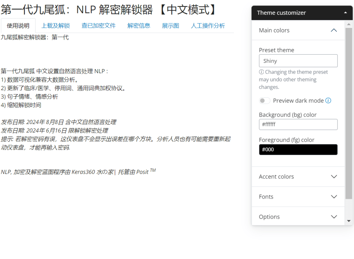Click the Background (bg) color field

[298, 124]
